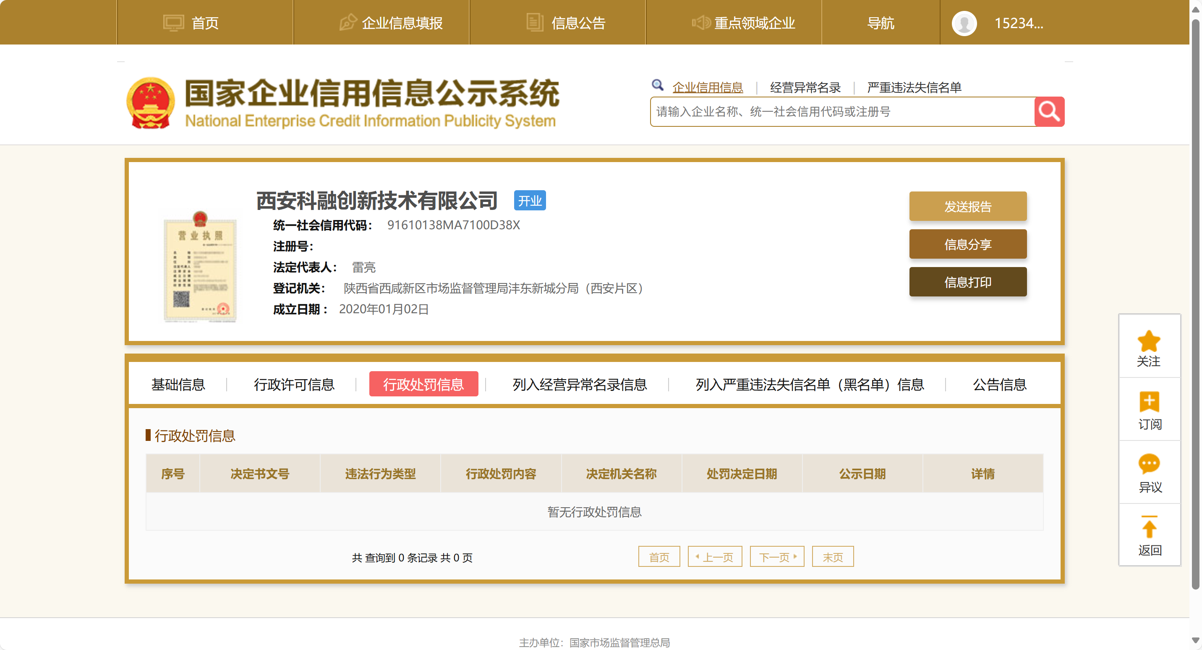1202x650 pixels.
Task: Click the 异议 speech bubble icon
Action: pyautogui.click(x=1149, y=464)
